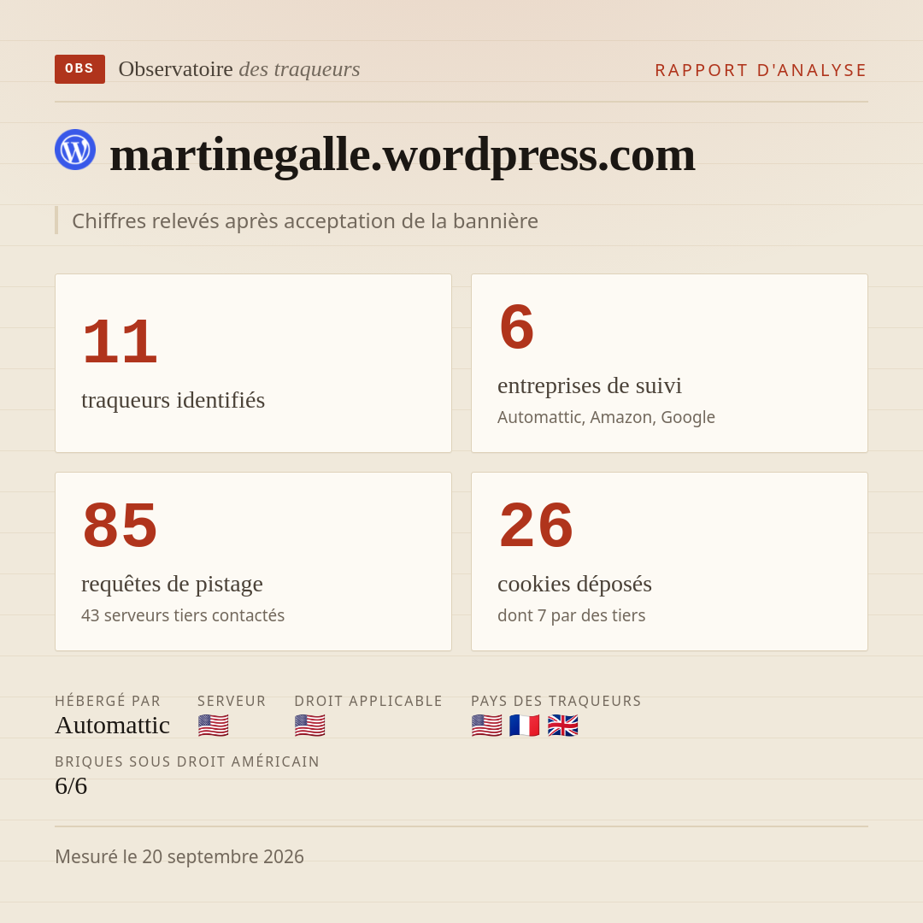Select the 6 entreprises de suivi card
This screenshot has width=923, height=923.
[x=669, y=363]
